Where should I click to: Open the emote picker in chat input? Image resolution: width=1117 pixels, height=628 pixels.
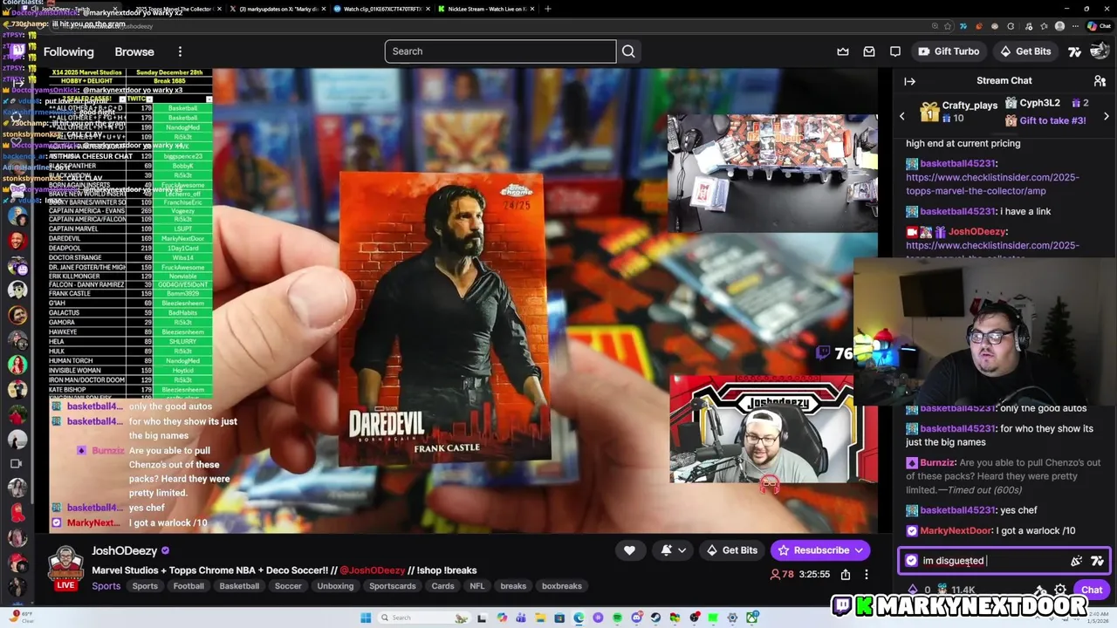click(x=1076, y=561)
